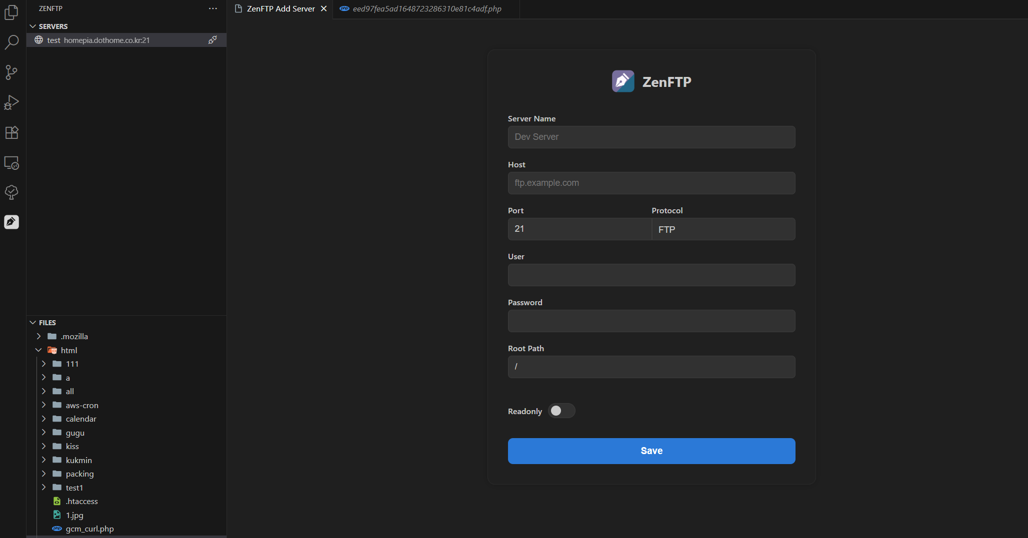The width and height of the screenshot is (1028, 538).
Task: Open the .htaccess file
Action: [x=126, y=501]
